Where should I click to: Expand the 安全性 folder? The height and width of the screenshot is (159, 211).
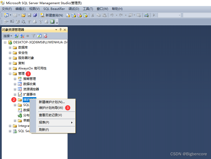click(x=10, y=53)
